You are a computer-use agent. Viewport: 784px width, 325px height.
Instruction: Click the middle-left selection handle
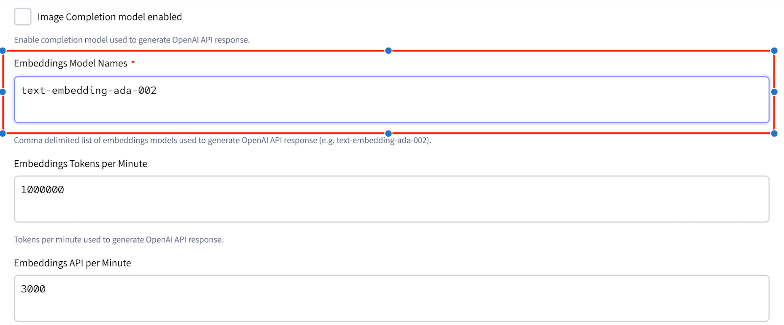(x=2, y=92)
